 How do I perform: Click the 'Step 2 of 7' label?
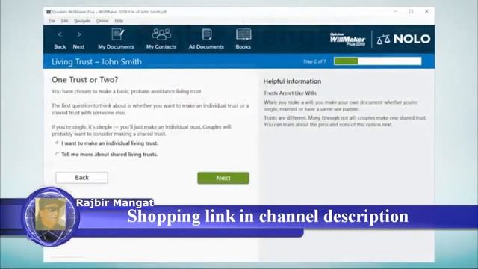pos(314,61)
